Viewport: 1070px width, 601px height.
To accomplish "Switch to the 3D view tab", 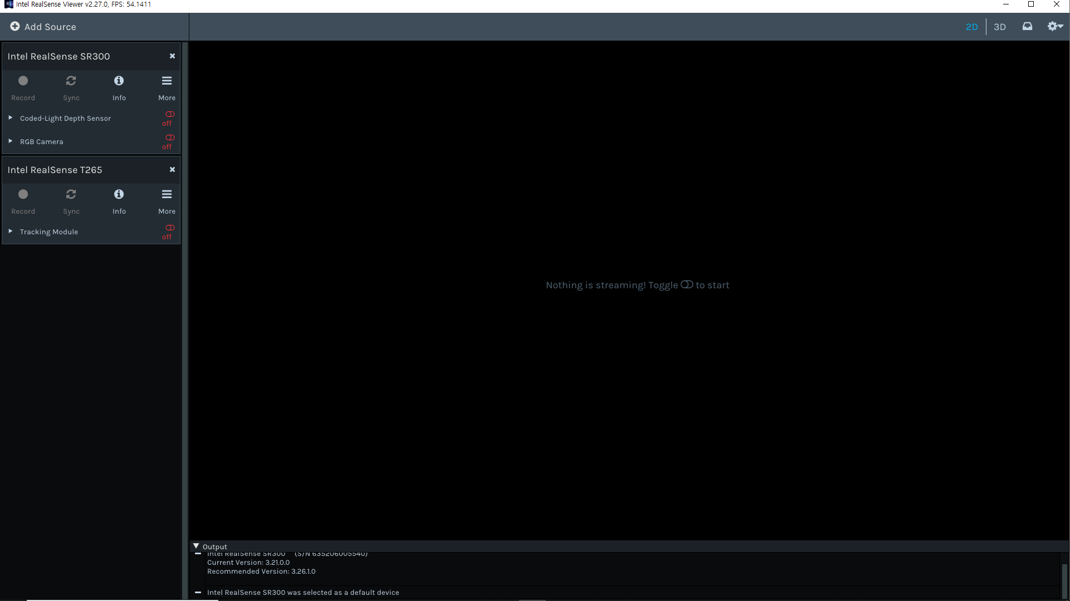I will point(1000,26).
